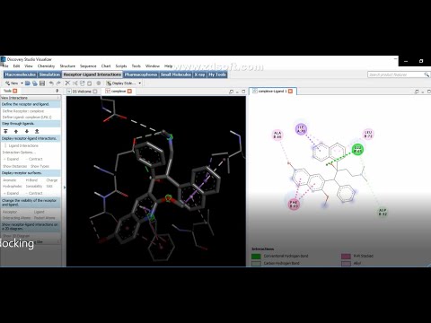Click the Paste clipboard icon in toolbar

89,83
